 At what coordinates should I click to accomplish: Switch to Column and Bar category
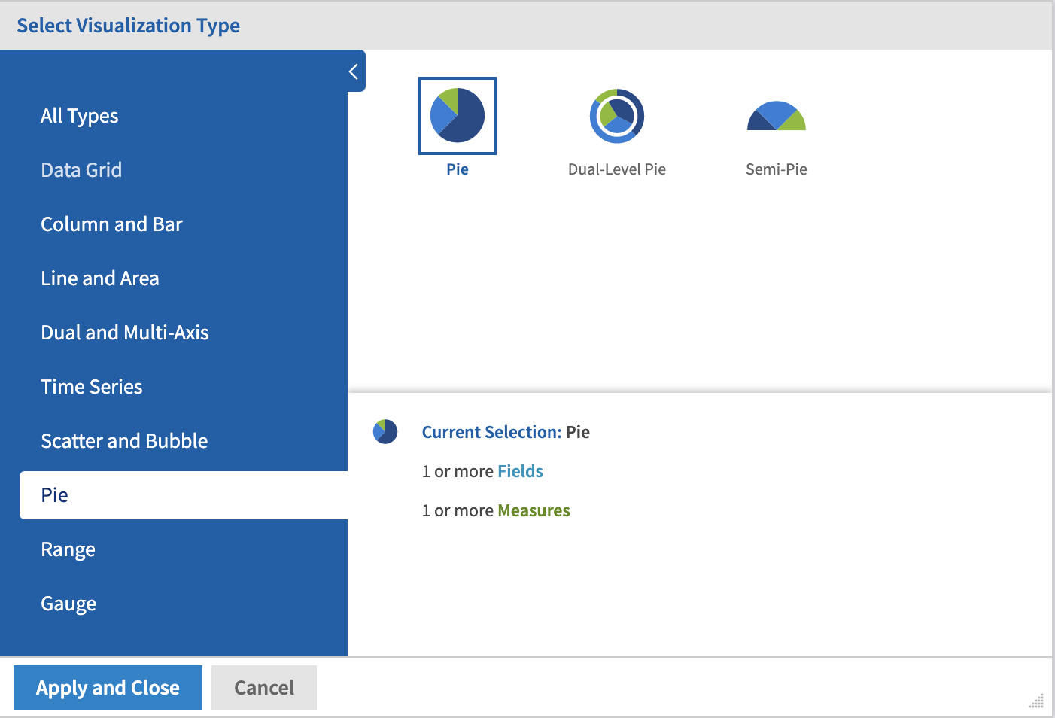[111, 224]
